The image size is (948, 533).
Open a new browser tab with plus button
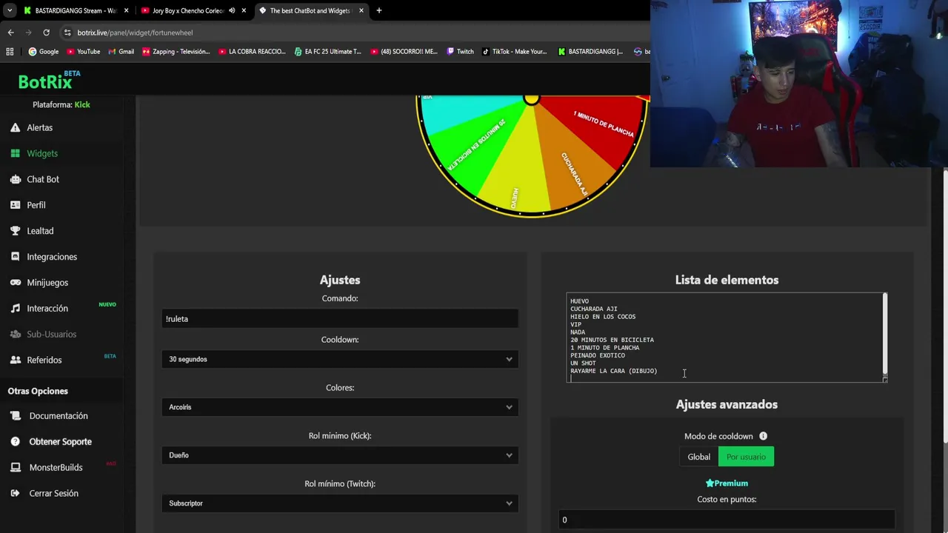(x=378, y=10)
